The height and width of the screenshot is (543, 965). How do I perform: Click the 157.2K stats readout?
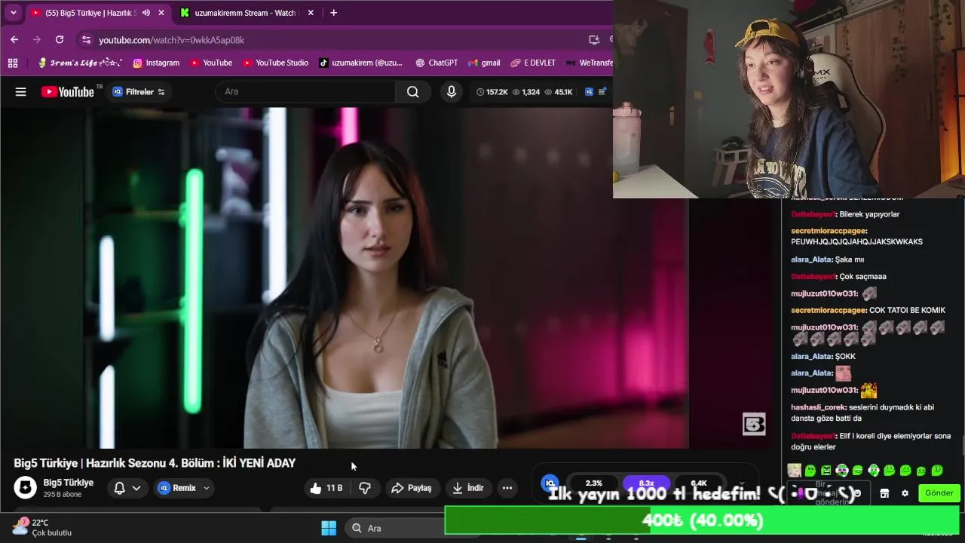(491, 92)
